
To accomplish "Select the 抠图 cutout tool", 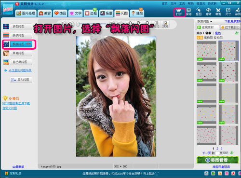I will [199, 12].
